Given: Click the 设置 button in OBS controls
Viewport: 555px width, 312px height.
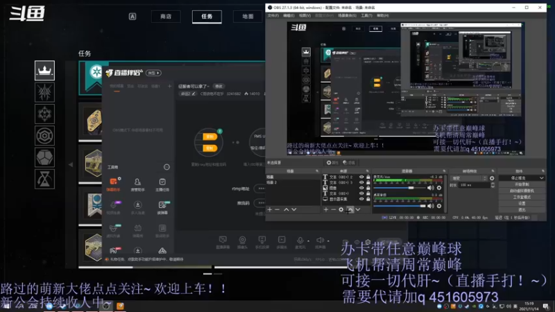Looking at the screenshot, I should (x=522, y=203).
